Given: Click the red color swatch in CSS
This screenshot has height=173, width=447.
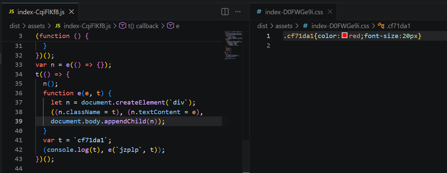Looking at the screenshot, I should (x=344, y=36).
